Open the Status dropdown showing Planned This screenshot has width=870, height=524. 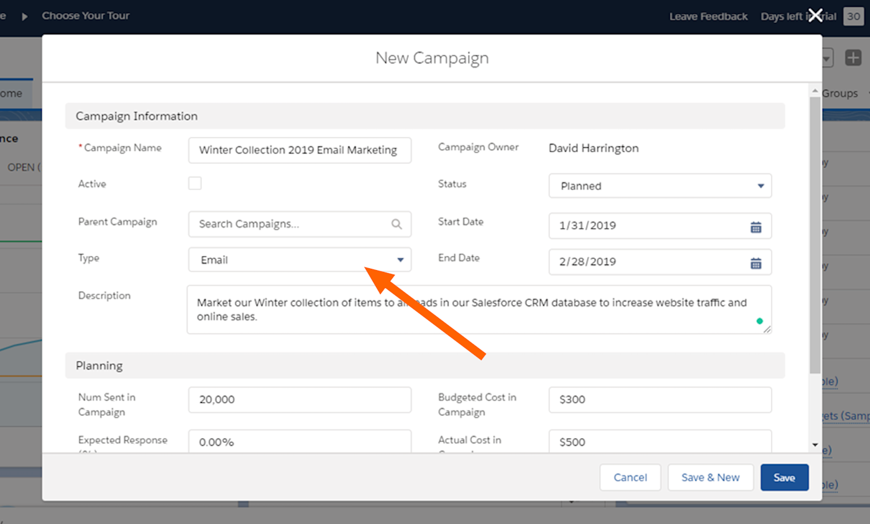(660, 186)
